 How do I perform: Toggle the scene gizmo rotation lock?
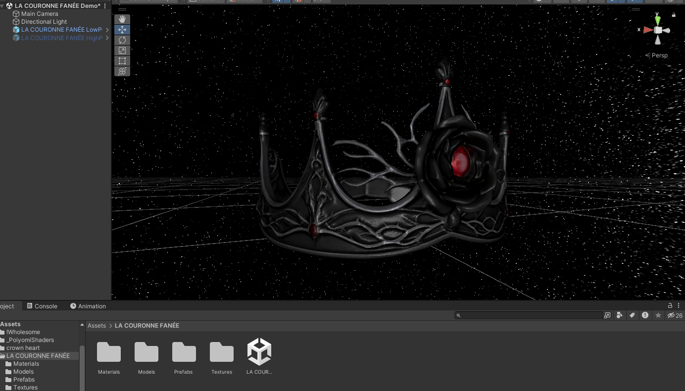point(674,15)
